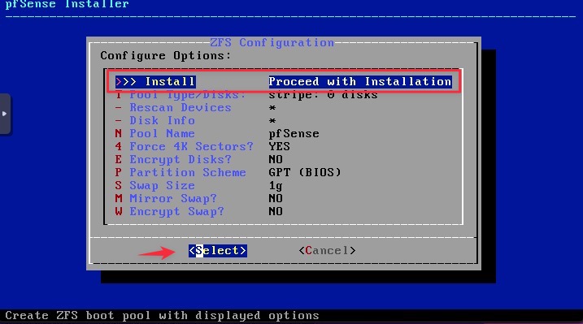Click the 'pfSense Installer' header text
This screenshot has height=324, width=583.
(67, 4)
